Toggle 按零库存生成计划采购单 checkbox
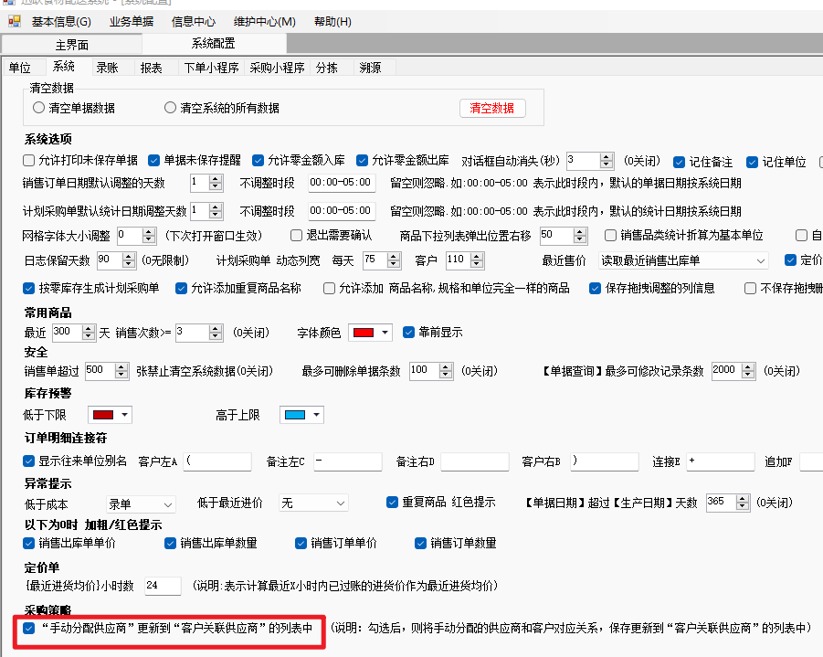The image size is (823, 657). coord(29,289)
